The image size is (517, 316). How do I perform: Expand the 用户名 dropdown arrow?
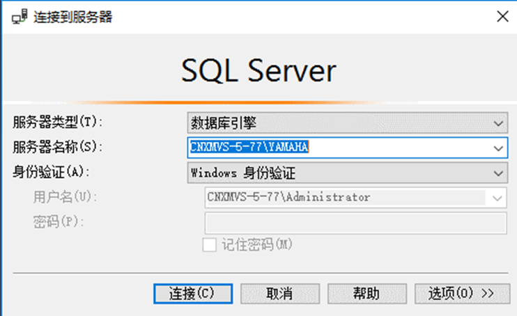click(x=497, y=197)
